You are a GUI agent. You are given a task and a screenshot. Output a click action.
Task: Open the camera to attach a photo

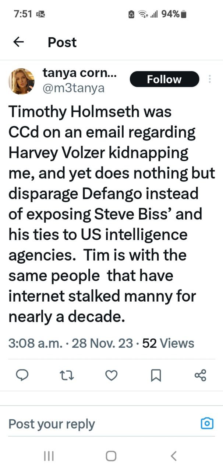tap(206, 424)
